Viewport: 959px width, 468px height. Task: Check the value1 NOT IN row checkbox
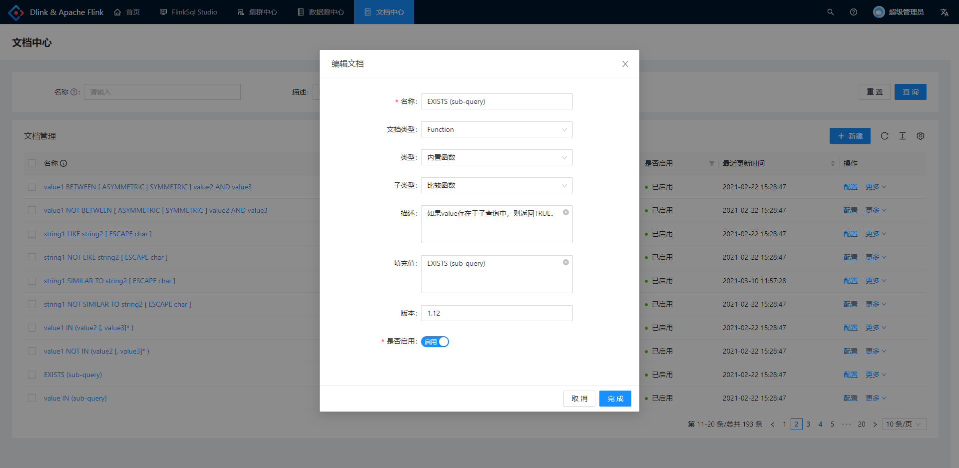pyautogui.click(x=32, y=351)
